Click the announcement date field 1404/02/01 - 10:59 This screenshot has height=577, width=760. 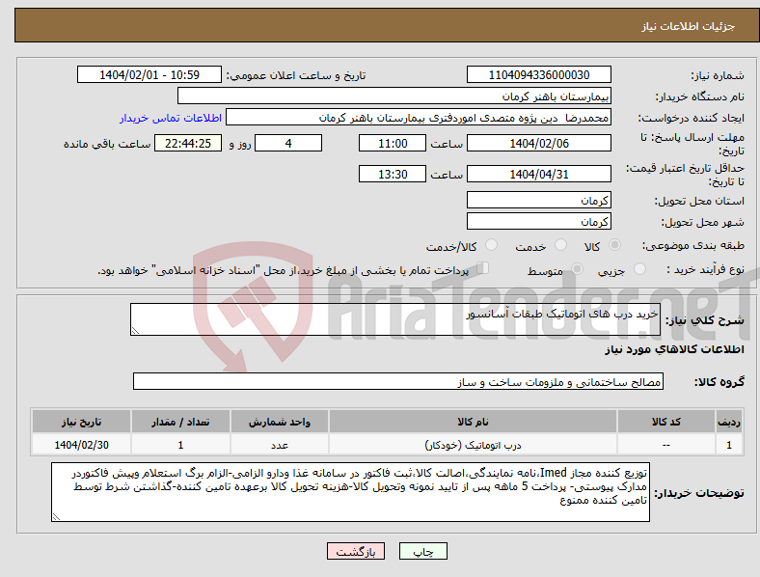pyautogui.click(x=149, y=74)
